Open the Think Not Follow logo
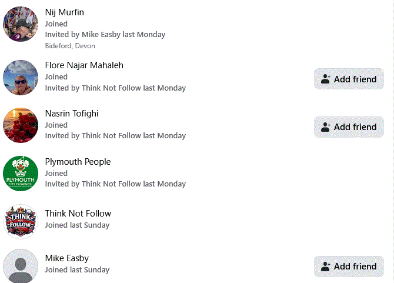Image resolution: width=394 pixels, height=283 pixels. click(x=21, y=221)
